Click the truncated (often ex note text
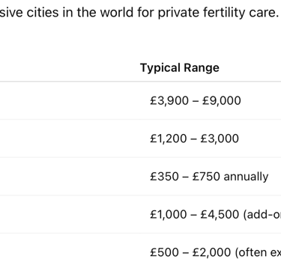 click(x=258, y=252)
